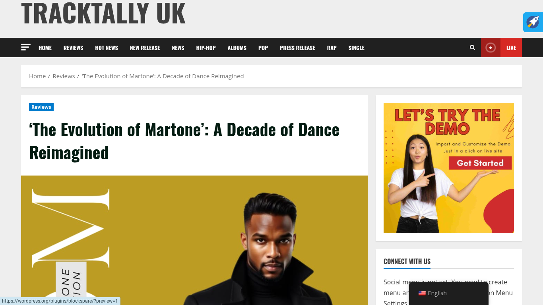Image resolution: width=543 pixels, height=305 pixels.
Task: Open the English language switcher
Action: pos(449,293)
